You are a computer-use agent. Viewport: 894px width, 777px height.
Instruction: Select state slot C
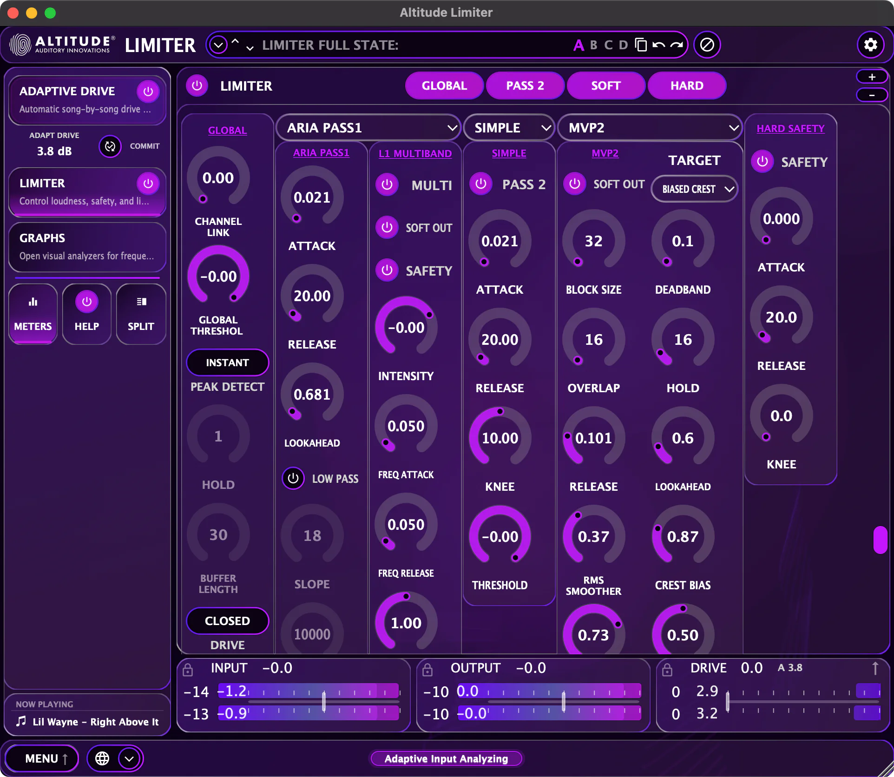pyautogui.click(x=608, y=45)
